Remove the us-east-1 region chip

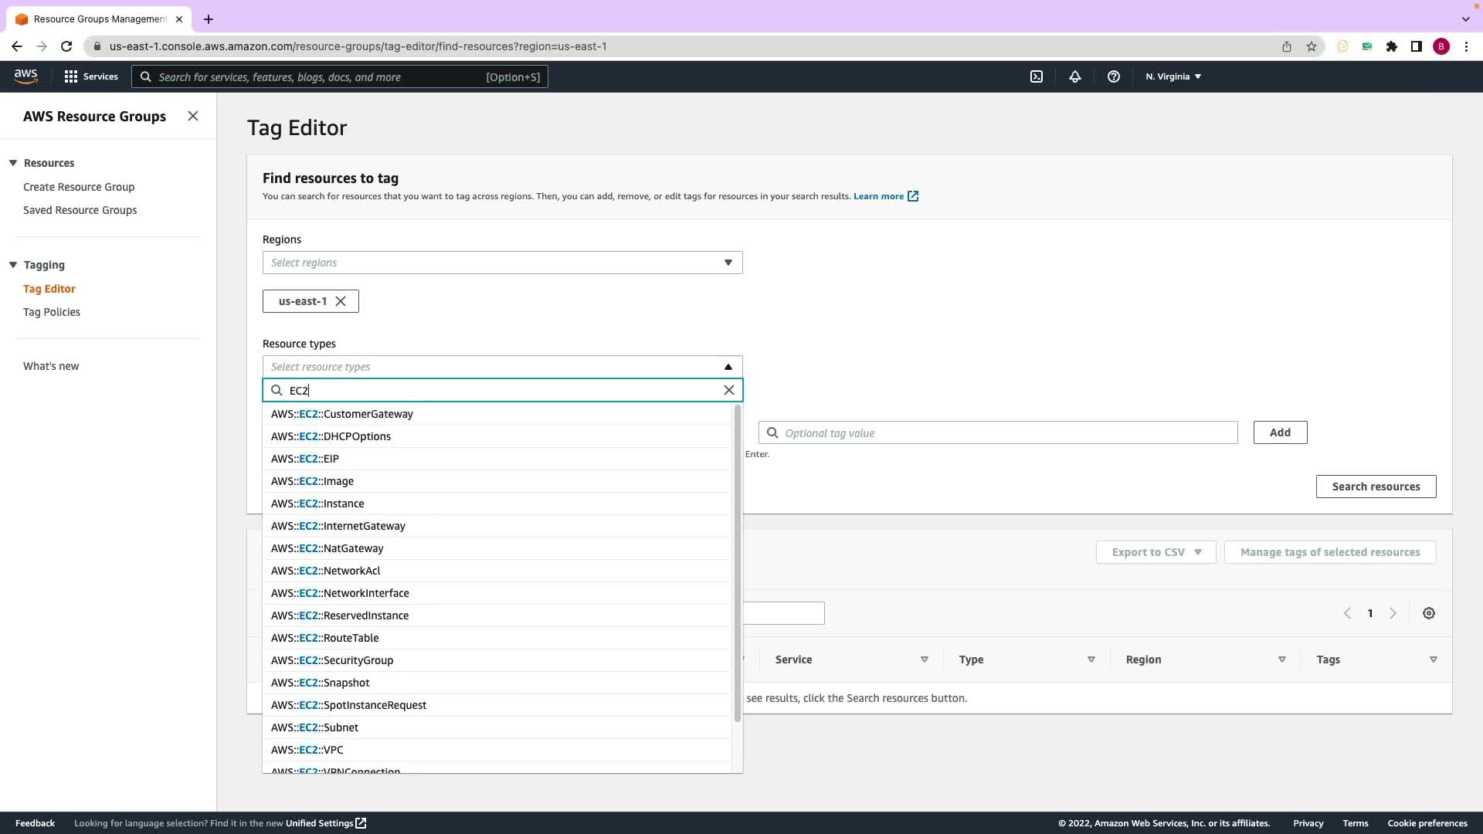[x=341, y=301]
